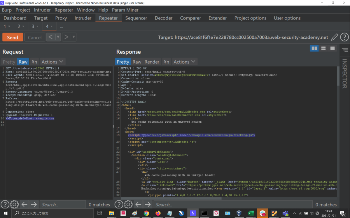Switch to the Decoder tab
Viewport: 350px width, 218px height.
tap(164, 18)
